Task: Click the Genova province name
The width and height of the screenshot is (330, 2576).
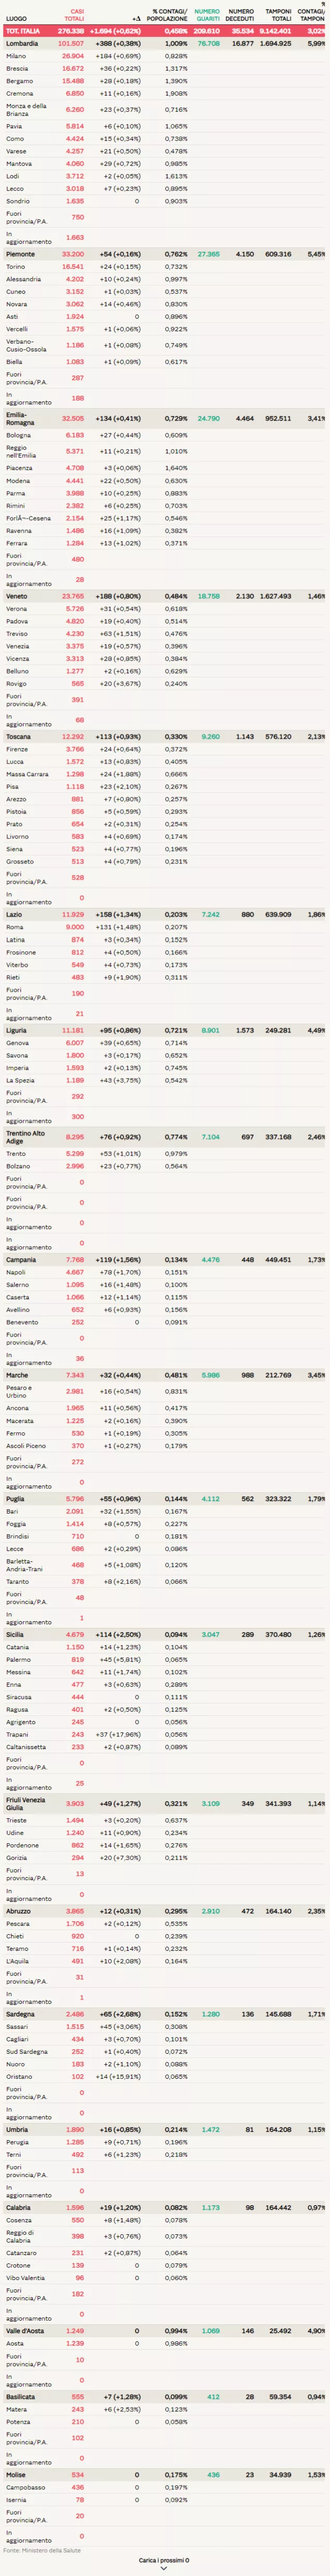Action: 17,1043
